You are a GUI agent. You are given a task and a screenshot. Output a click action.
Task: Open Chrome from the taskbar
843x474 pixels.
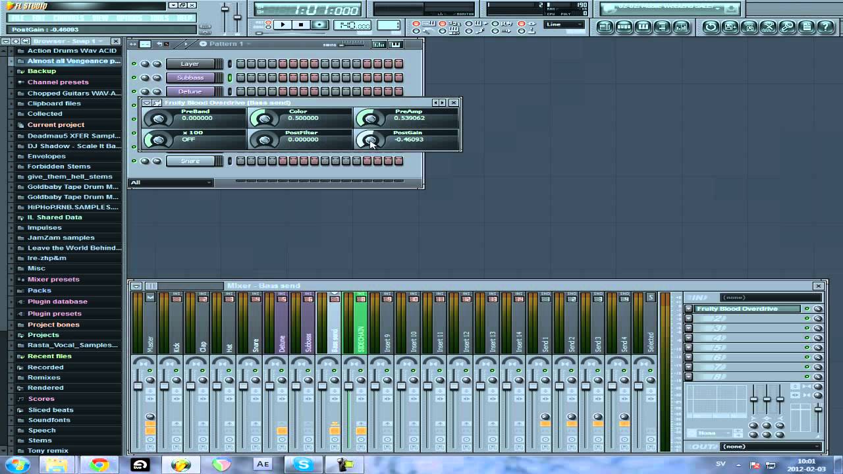(x=99, y=465)
